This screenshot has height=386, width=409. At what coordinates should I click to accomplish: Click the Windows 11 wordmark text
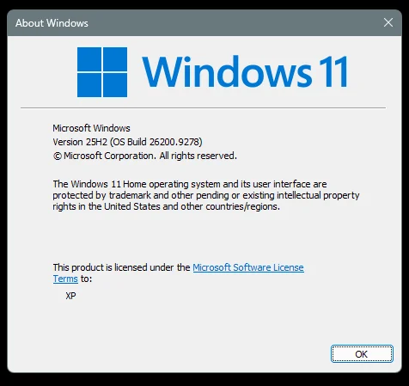click(x=245, y=71)
